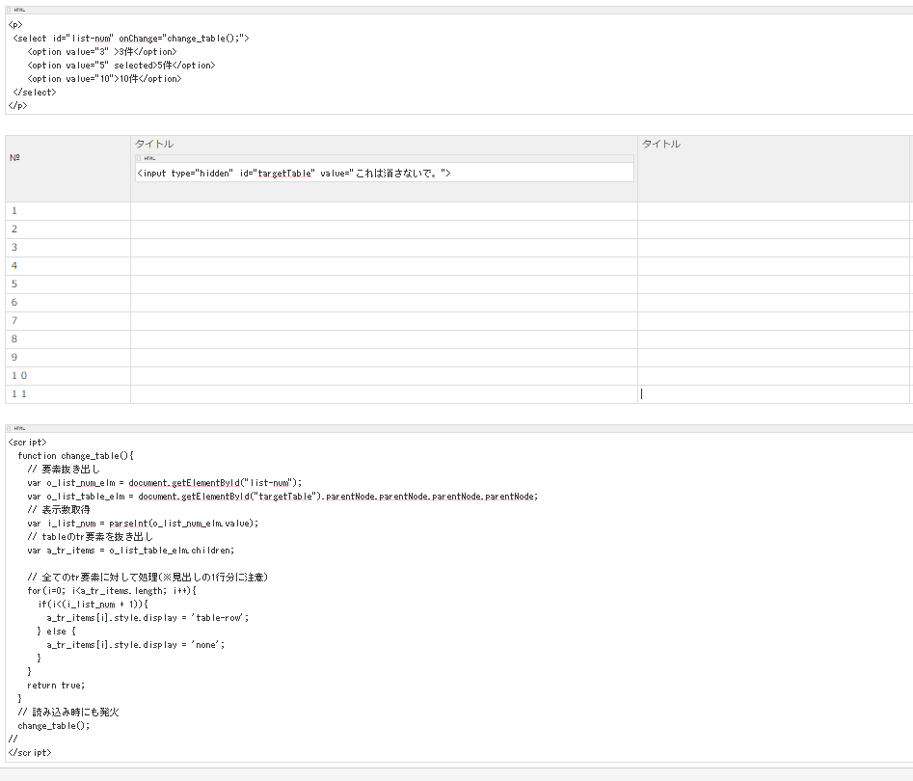Screen dimensions: 913x781
Task: Select row number 11 in the table
Action: (16, 393)
